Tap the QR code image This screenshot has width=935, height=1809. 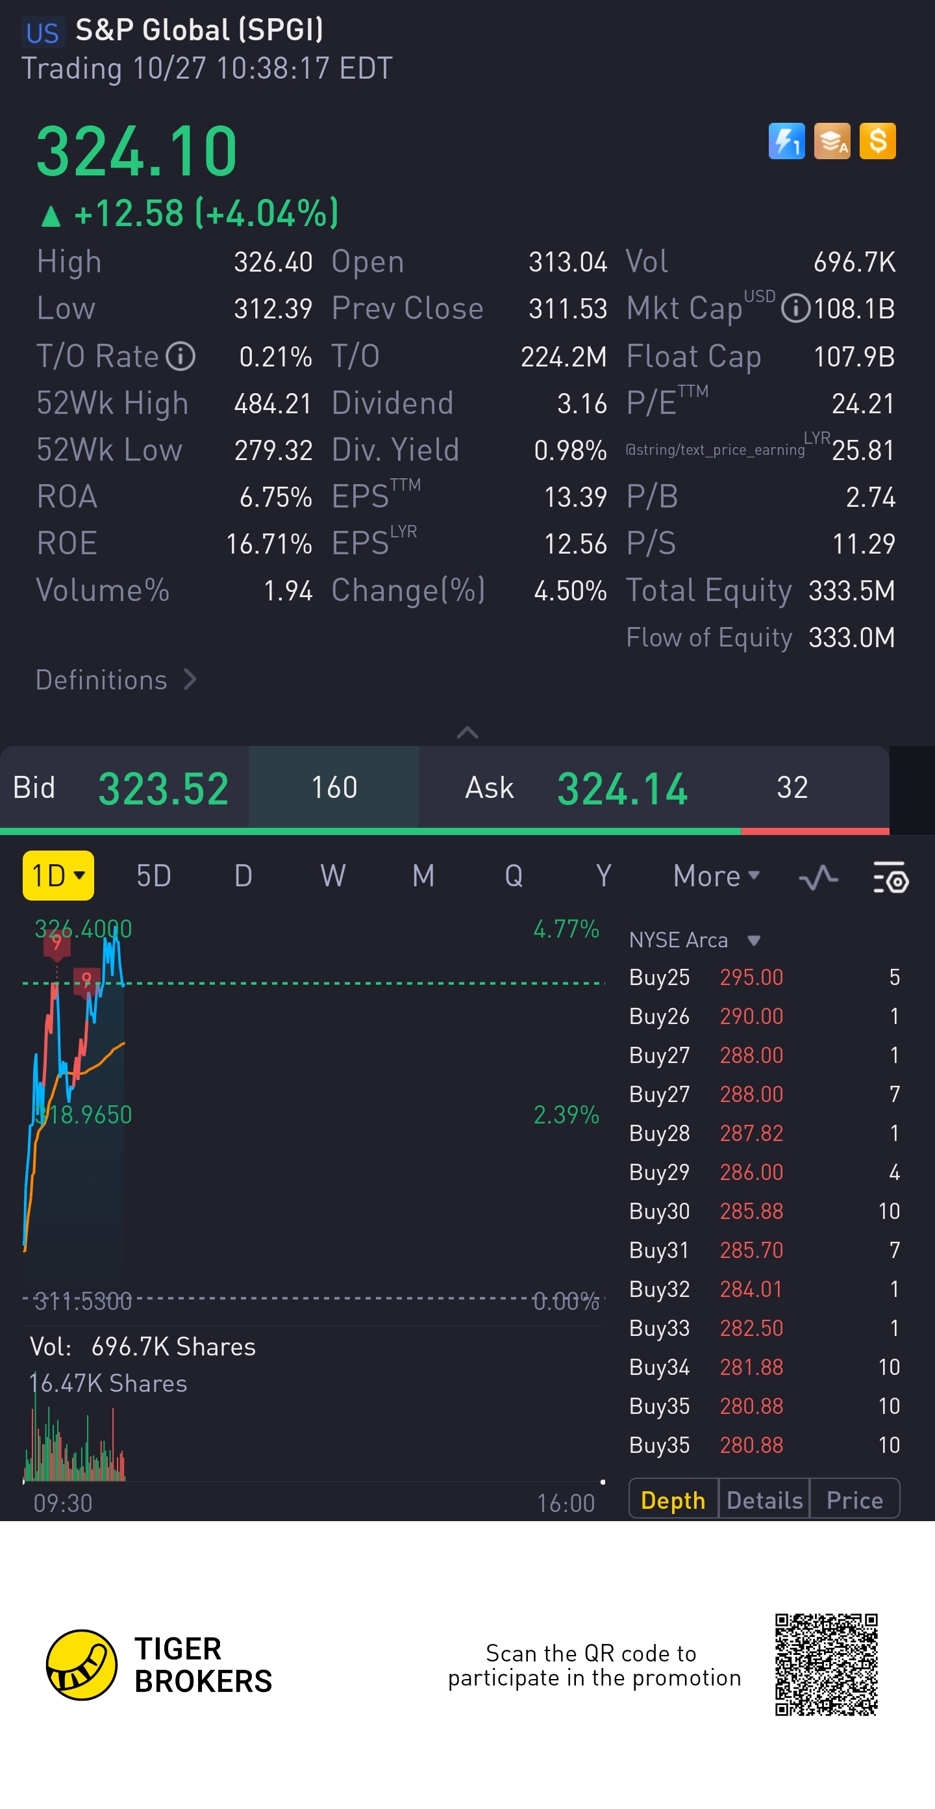pyautogui.click(x=826, y=1664)
